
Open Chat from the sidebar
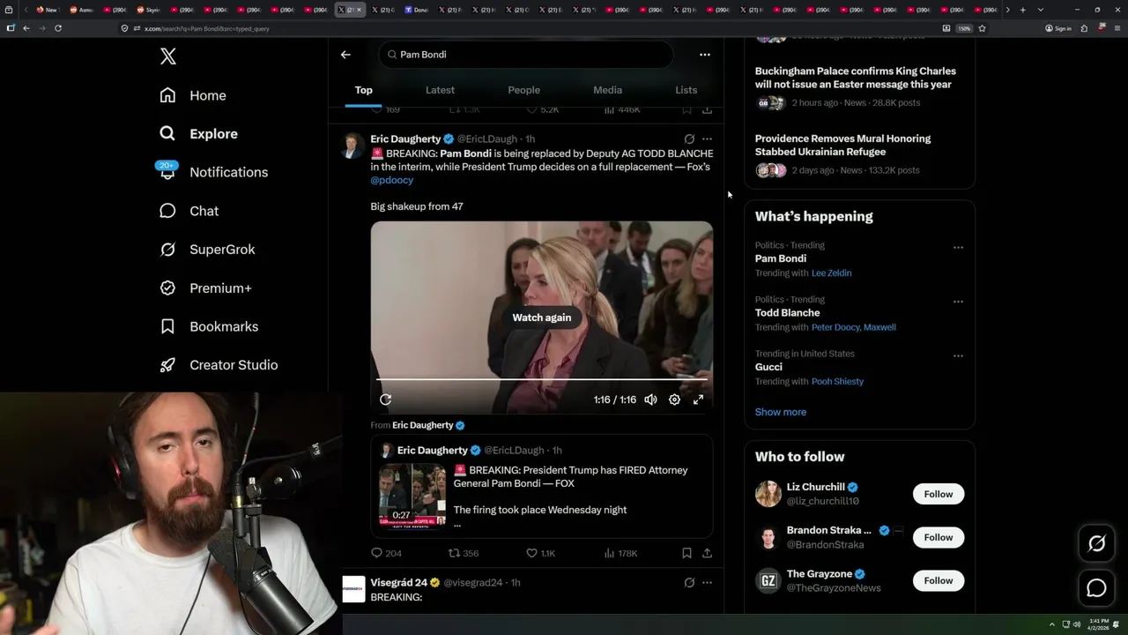[x=189, y=211]
